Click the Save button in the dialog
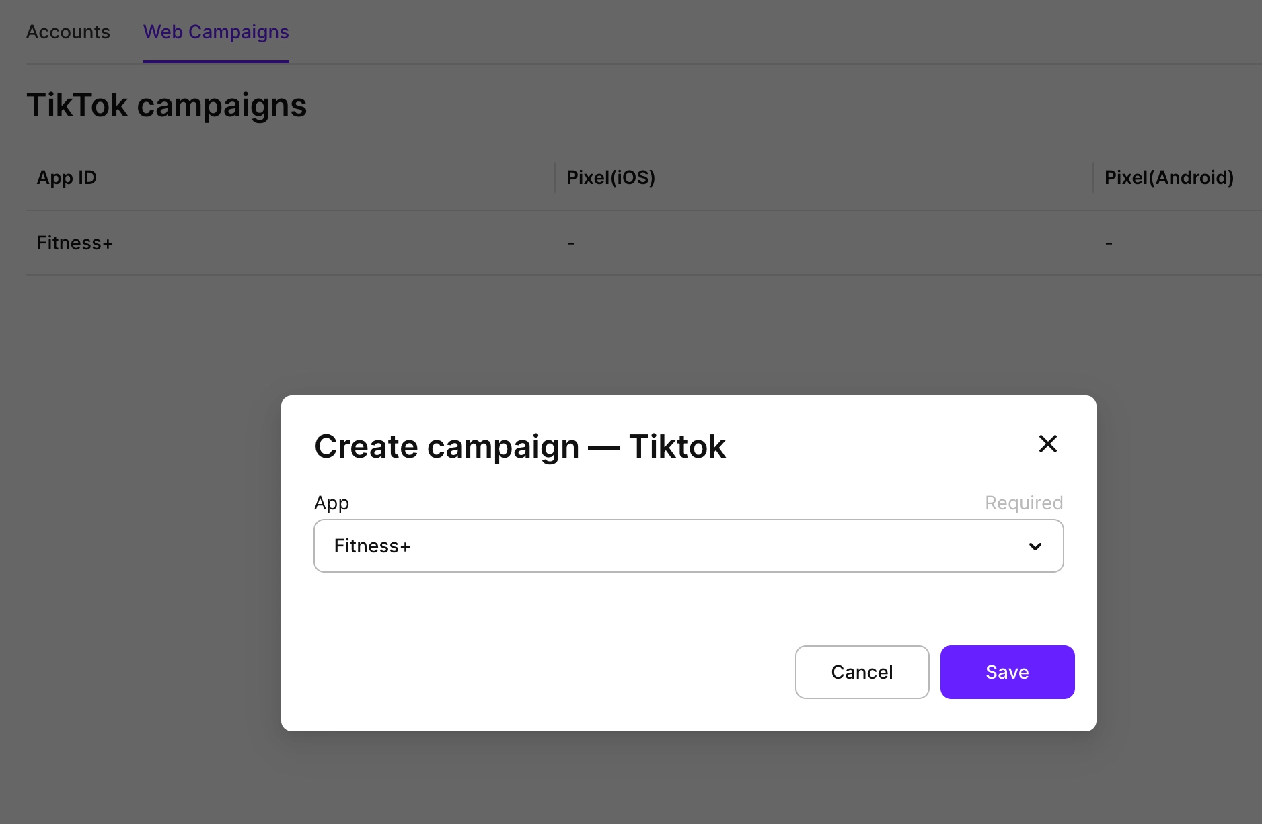Viewport: 1262px width, 824px height. click(1006, 671)
